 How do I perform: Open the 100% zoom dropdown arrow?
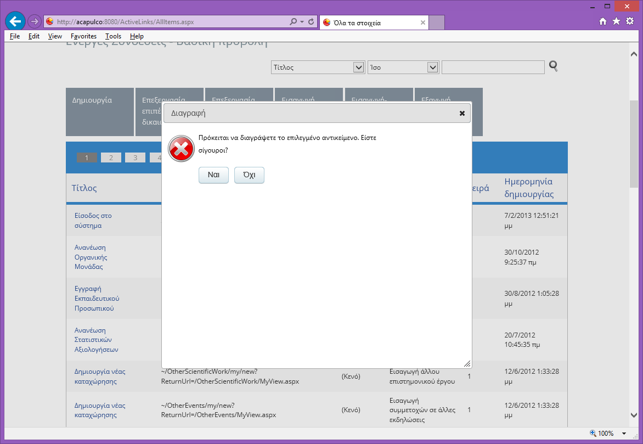click(624, 434)
